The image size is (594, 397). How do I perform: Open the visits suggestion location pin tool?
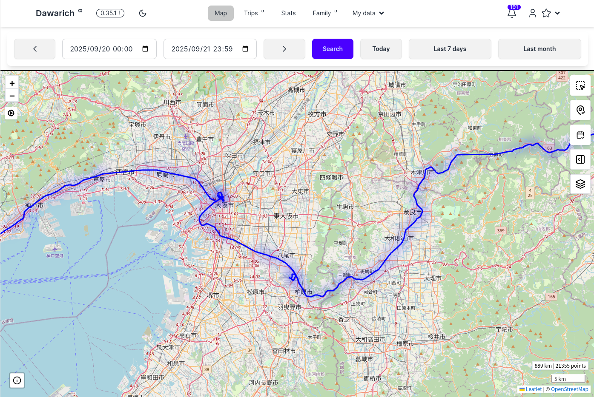(580, 110)
